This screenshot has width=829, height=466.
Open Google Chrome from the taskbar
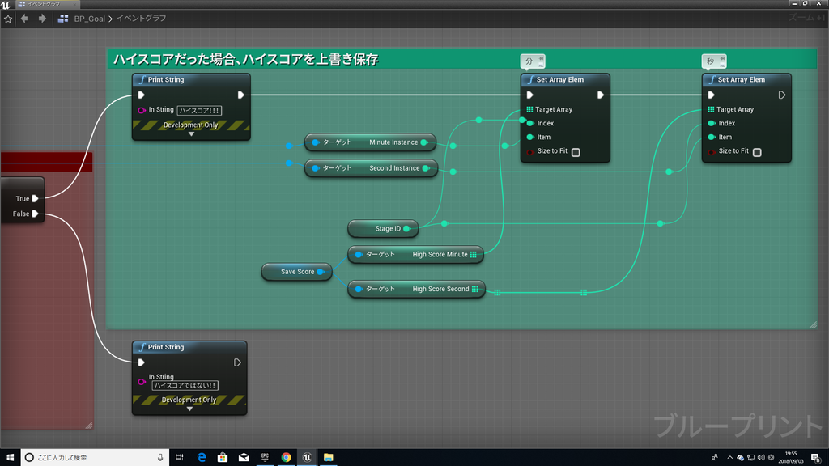click(x=286, y=457)
